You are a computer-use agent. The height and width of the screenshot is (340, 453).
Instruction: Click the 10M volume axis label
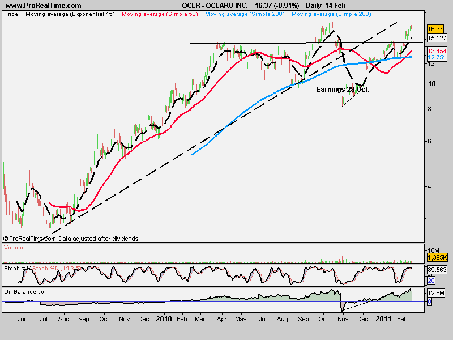(x=433, y=250)
